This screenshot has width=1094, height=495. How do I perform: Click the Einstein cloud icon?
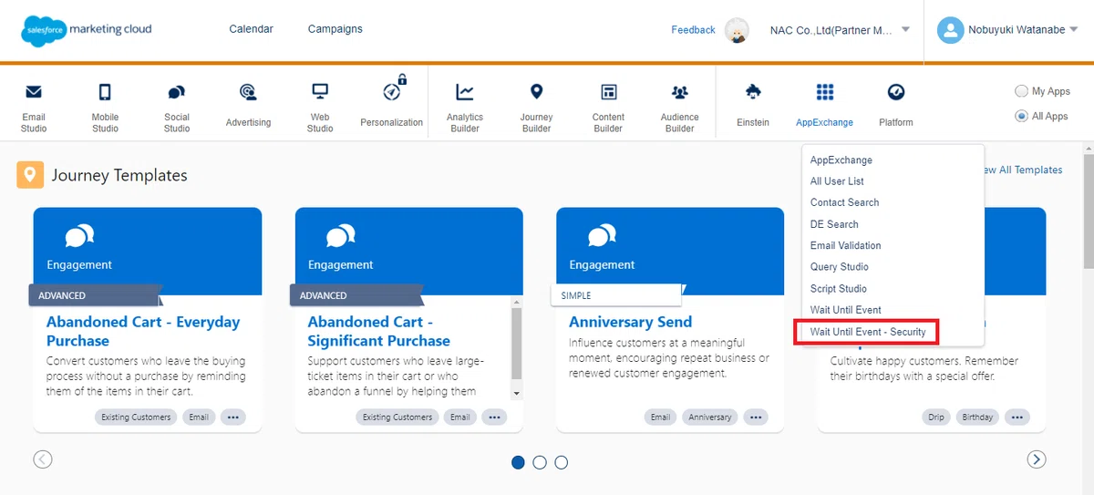pyautogui.click(x=753, y=92)
